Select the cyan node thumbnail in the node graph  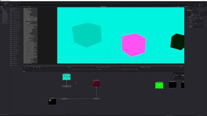pyautogui.click(x=67, y=77)
